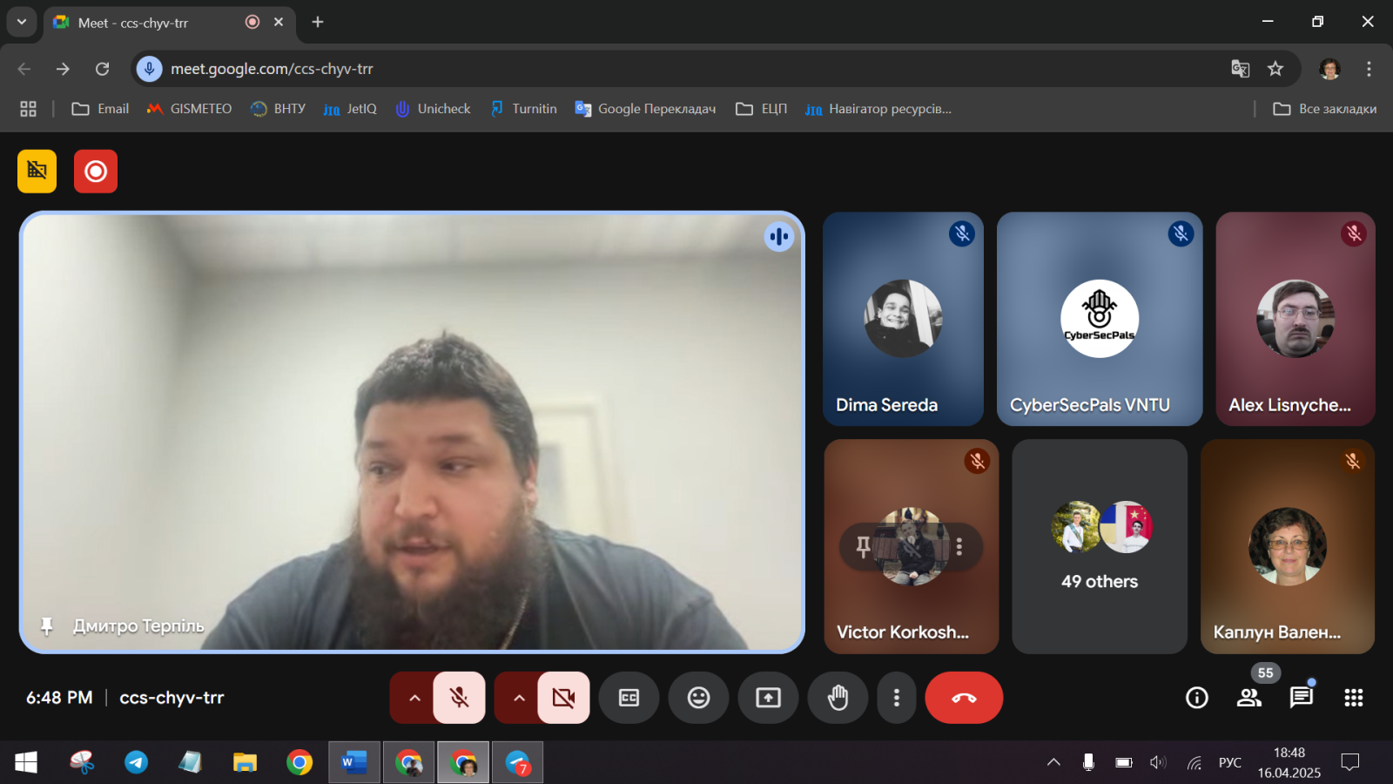This screenshot has height=784, width=1393.
Task: Show the people list
Action: coord(1249,698)
